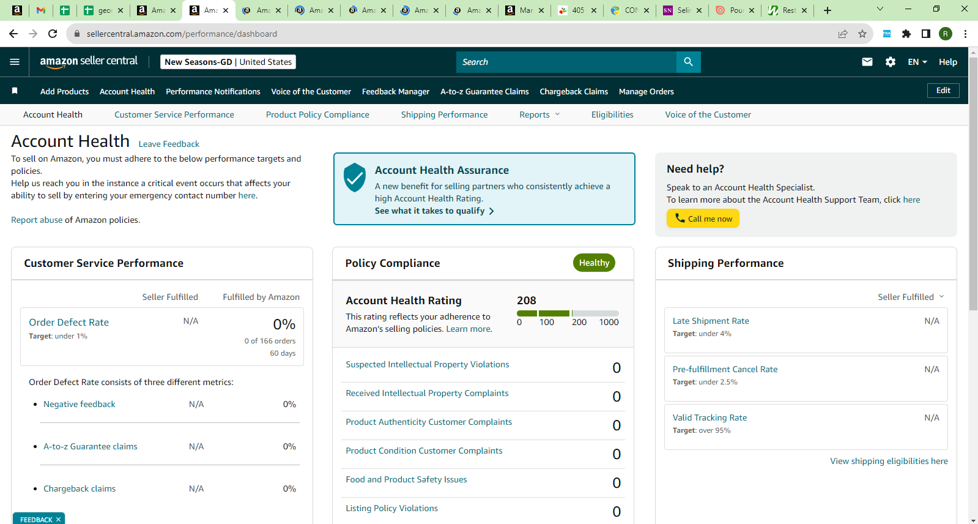Image resolution: width=978 pixels, height=524 pixels.
Task: Bookmark this page with the star icon
Action: tap(862, 34)
